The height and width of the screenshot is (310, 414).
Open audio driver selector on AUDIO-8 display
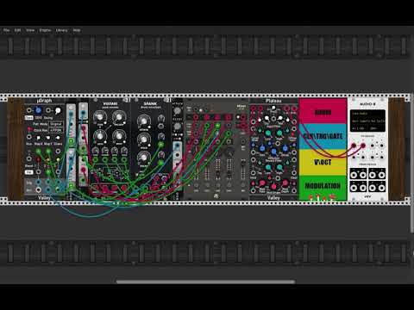pos(367,114)
